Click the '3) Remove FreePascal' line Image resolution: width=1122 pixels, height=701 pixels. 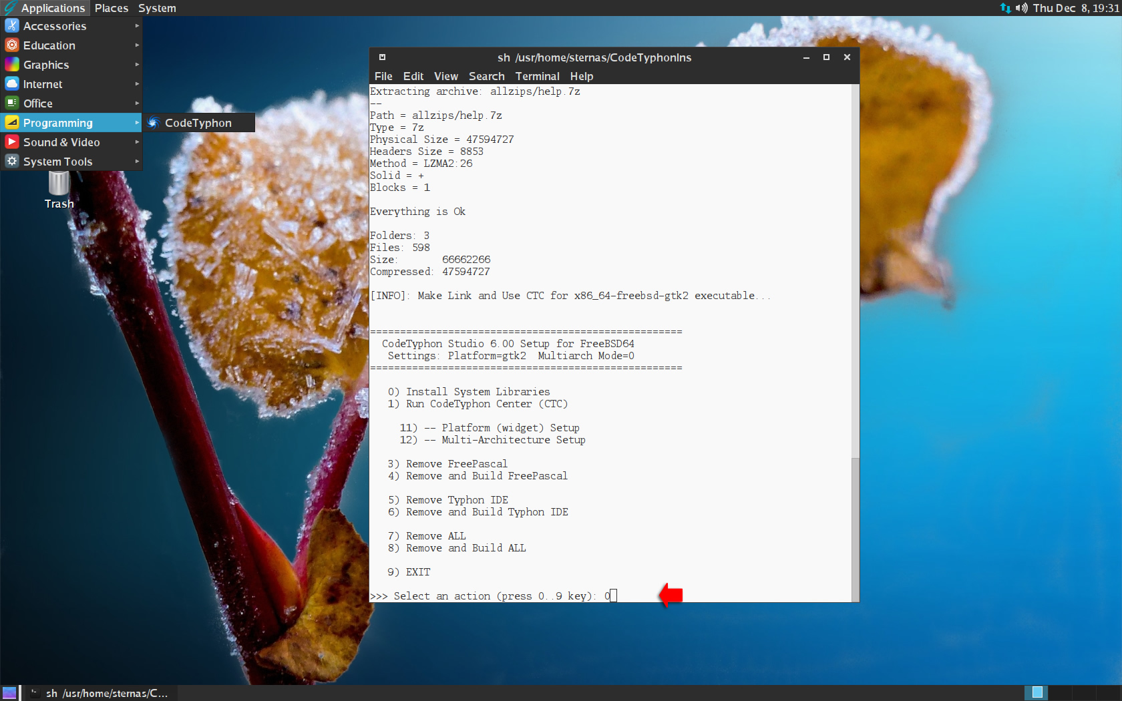coord(447,464)
